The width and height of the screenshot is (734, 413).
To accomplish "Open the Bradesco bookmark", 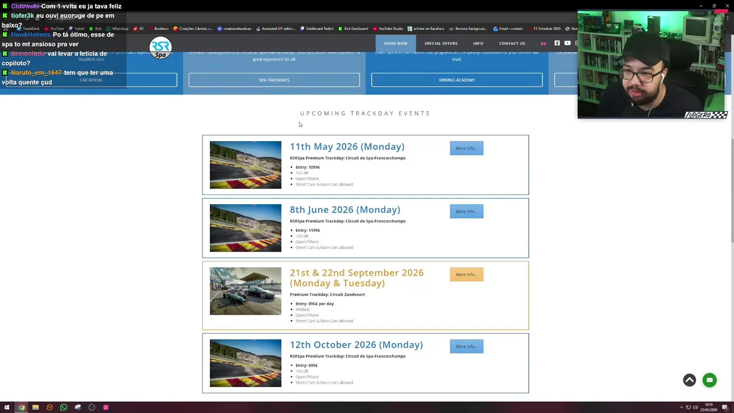I will click(159, 29).
